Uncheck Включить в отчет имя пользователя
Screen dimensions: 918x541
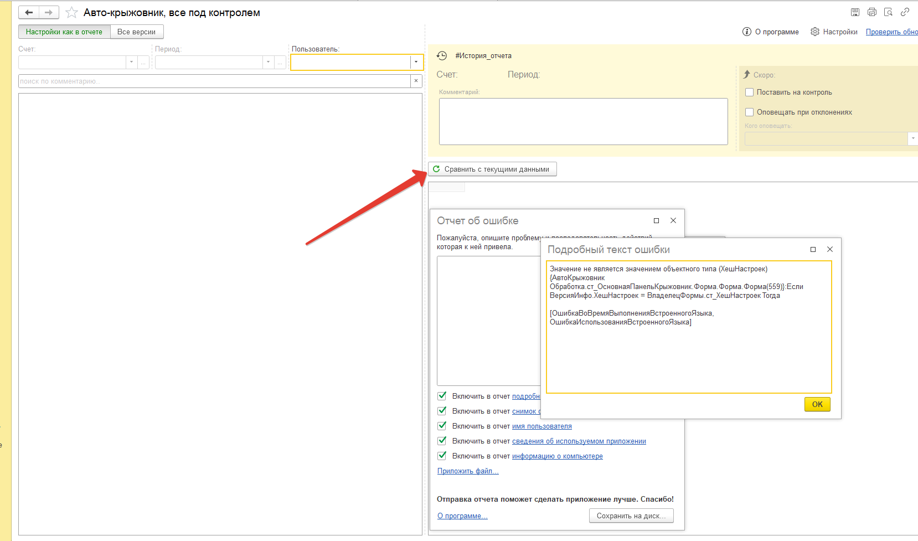[x=442, y=426]
